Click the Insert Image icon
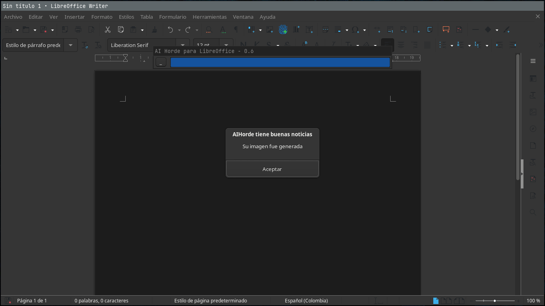Viewport: 545px width, 306px height. click(x=270, y=29)
